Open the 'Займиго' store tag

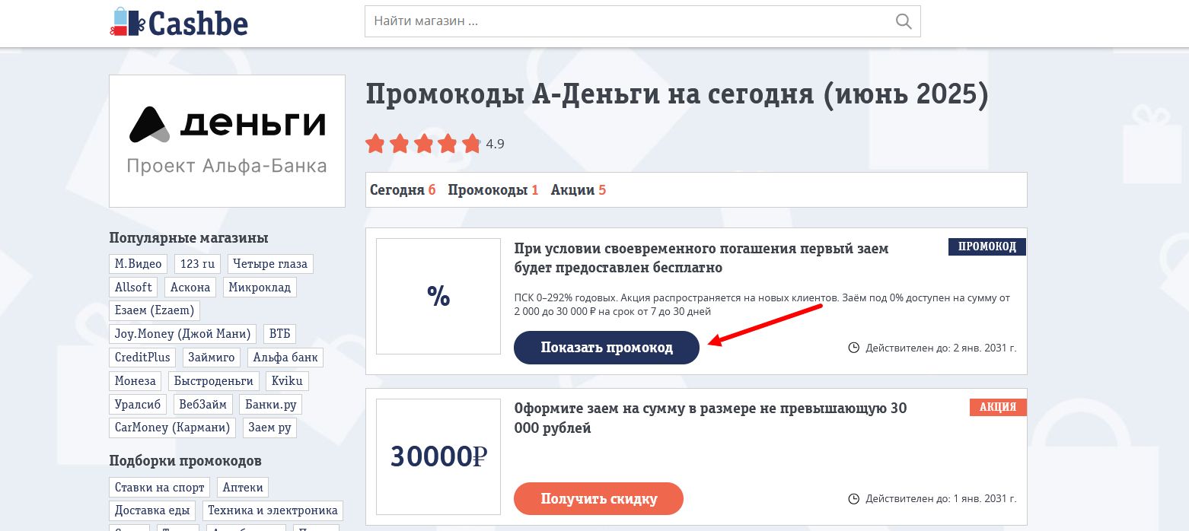212,358
